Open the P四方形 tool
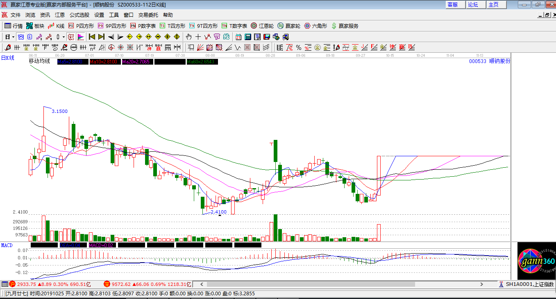This screenshot has width=556, height=299. point(81,26)
